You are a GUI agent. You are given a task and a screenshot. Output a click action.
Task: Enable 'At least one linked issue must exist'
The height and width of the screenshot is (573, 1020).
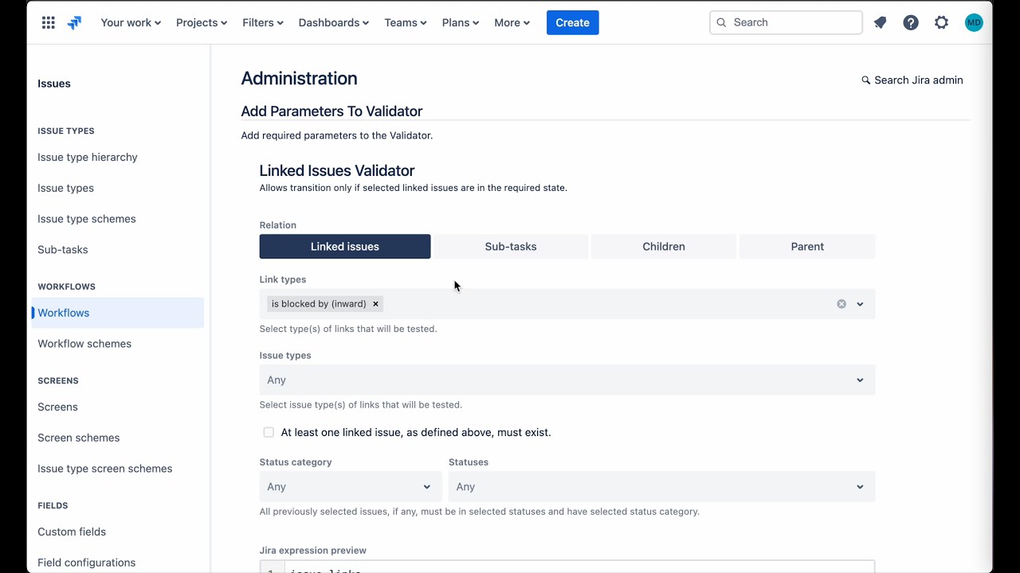(269, 432)
